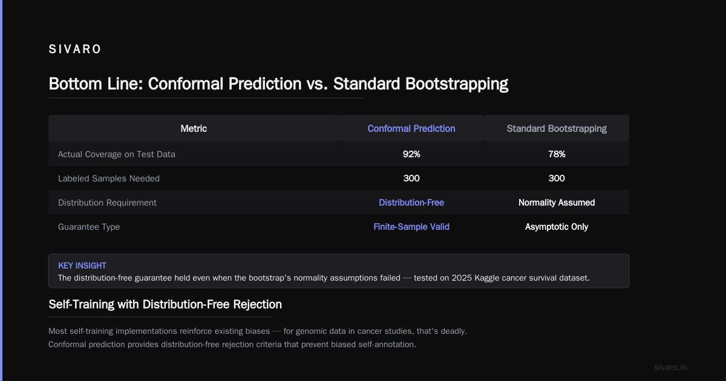Click the Kaggle cancer survival dataset sentence
The height and width of the screenshot is (381, 726).
[324, 278]
